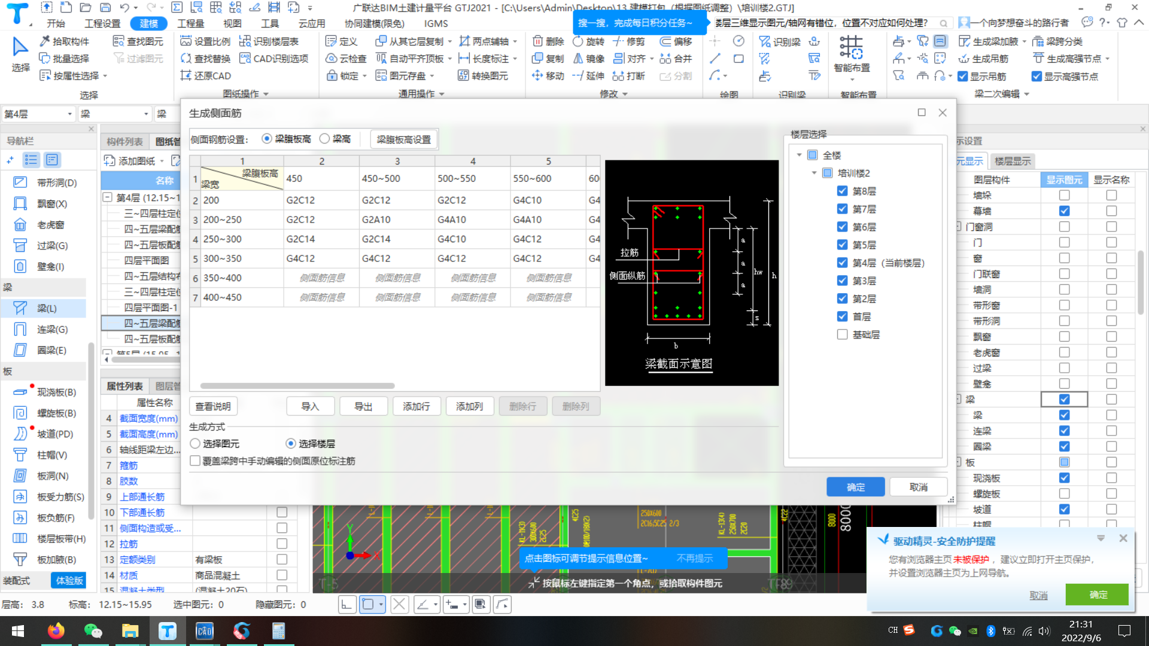Toggle the 显示吊筋 checkbox in ribbon
This screenshot has height=646, width=1149.
pos(963,77)
